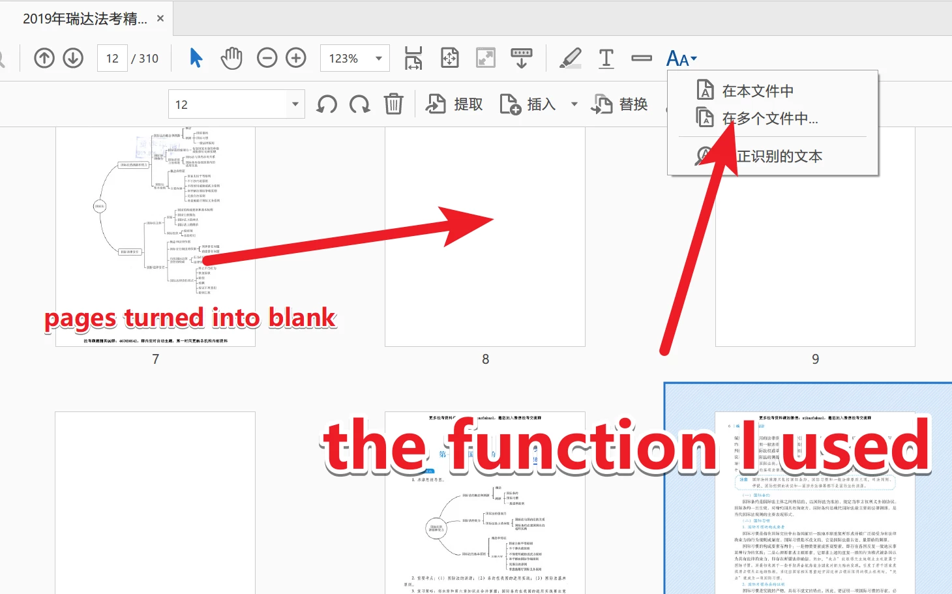Click the read mode keyboard-arrow icon

point(522,58)
